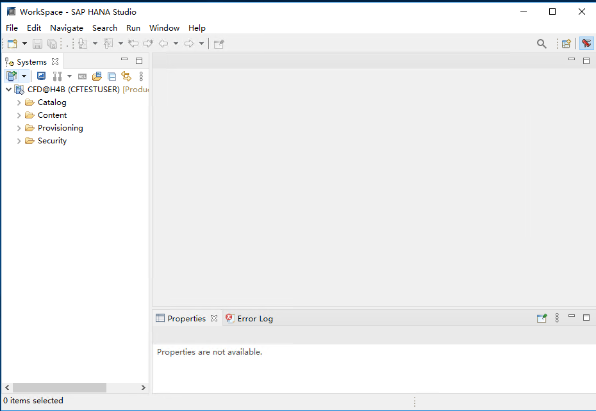Expand the Provisioning folder
The image size is (596, 411).
[19, 127]
